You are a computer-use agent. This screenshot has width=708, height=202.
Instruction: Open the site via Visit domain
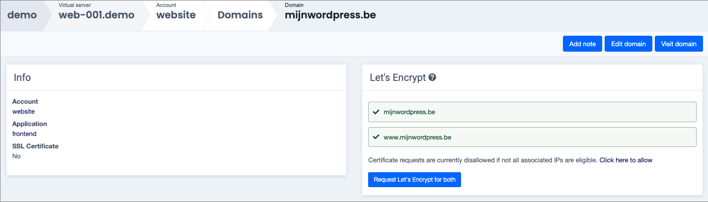click(679, 44)
